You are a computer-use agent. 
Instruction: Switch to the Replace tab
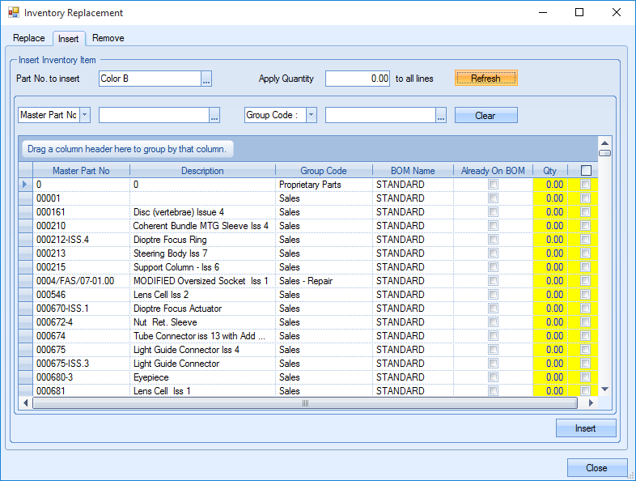click(29, 38)
